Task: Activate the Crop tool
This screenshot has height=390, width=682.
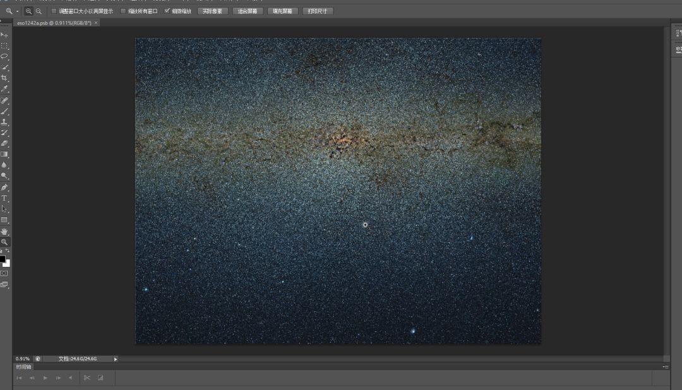Action: pos(4,78)
